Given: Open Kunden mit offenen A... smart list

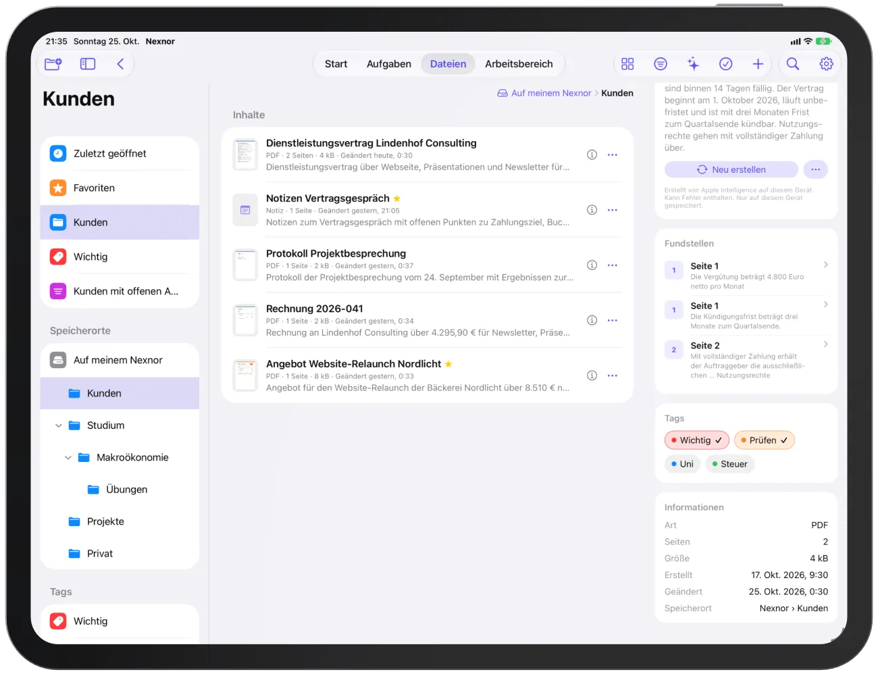Looking at the screenshot, I should tap(120, 291).
